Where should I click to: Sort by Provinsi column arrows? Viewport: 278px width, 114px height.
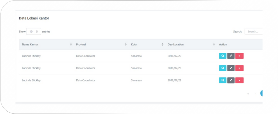pyautogui.click(x=126, y=44)
